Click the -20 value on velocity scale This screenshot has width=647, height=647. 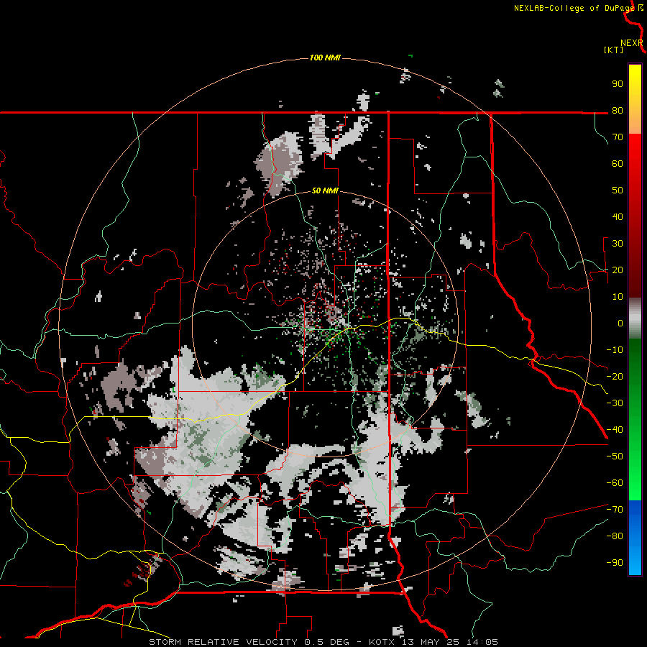point(615,376)
